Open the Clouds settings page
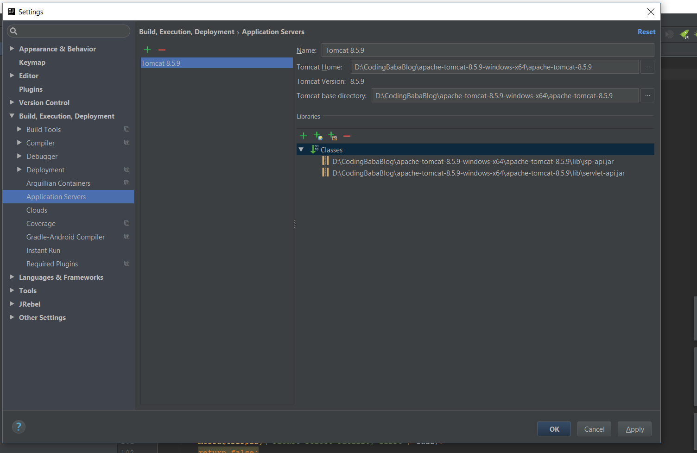 [x=37, y=210]
